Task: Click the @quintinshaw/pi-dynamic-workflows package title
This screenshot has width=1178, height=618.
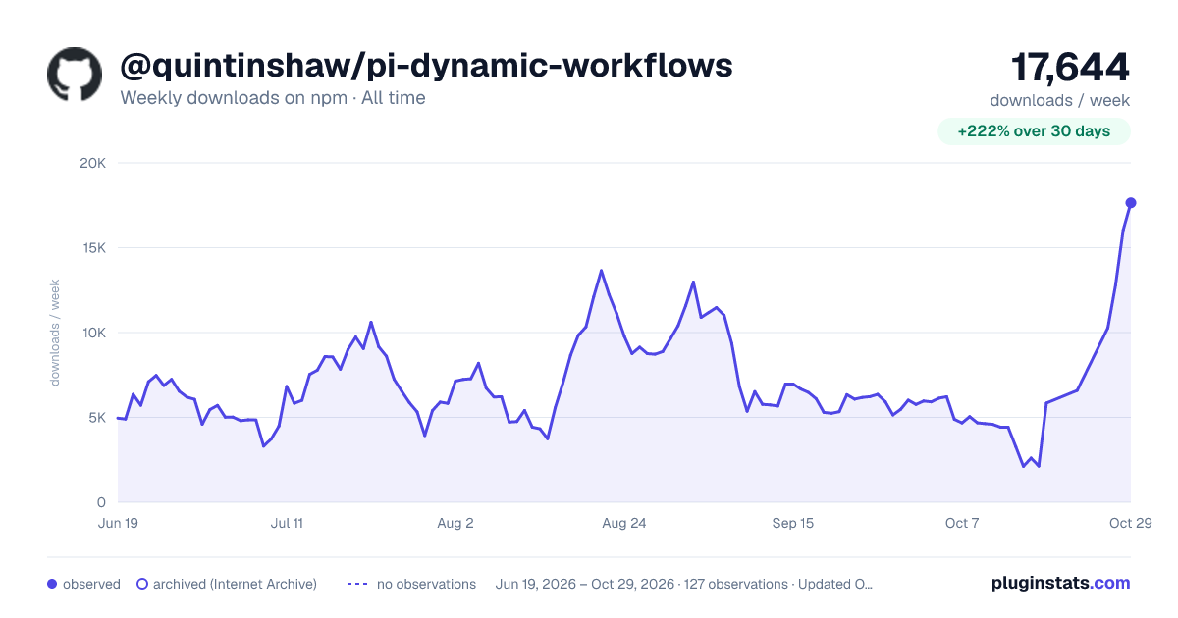Action: [x=426, y=65]
